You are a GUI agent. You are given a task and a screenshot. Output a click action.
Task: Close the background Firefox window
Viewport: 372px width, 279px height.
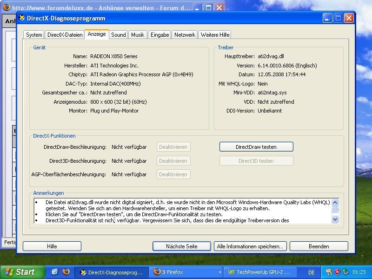(x=219, y=7)
